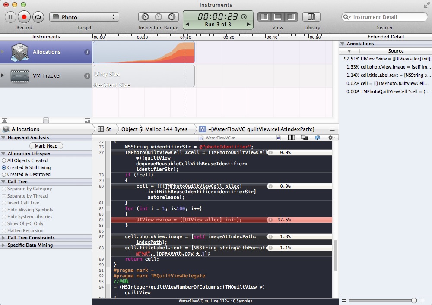Click the Allocations memory graph track

point(144,52)
